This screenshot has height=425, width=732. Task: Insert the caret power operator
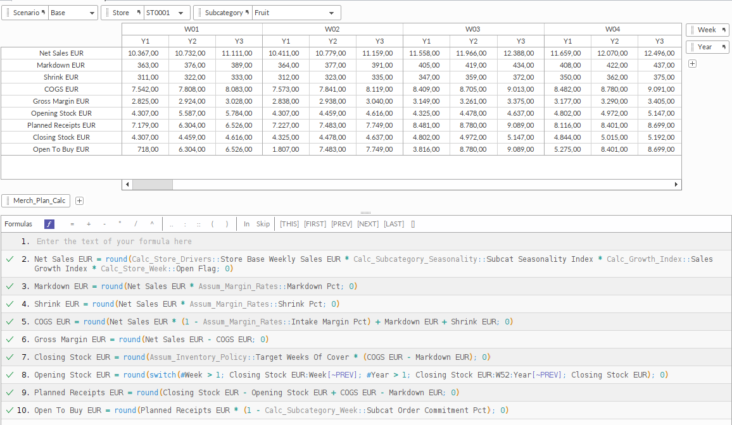point(152,224)
